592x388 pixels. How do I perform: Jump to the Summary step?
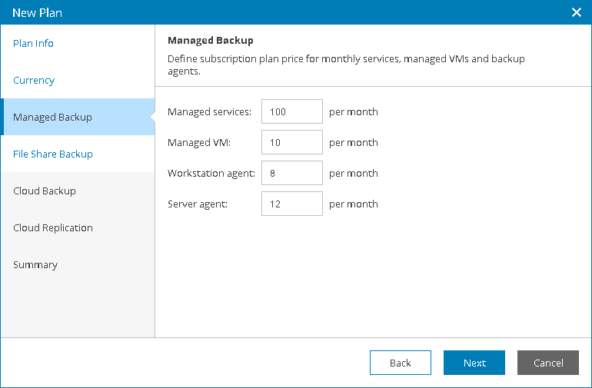pyautogui.click(x=35, y=265)
